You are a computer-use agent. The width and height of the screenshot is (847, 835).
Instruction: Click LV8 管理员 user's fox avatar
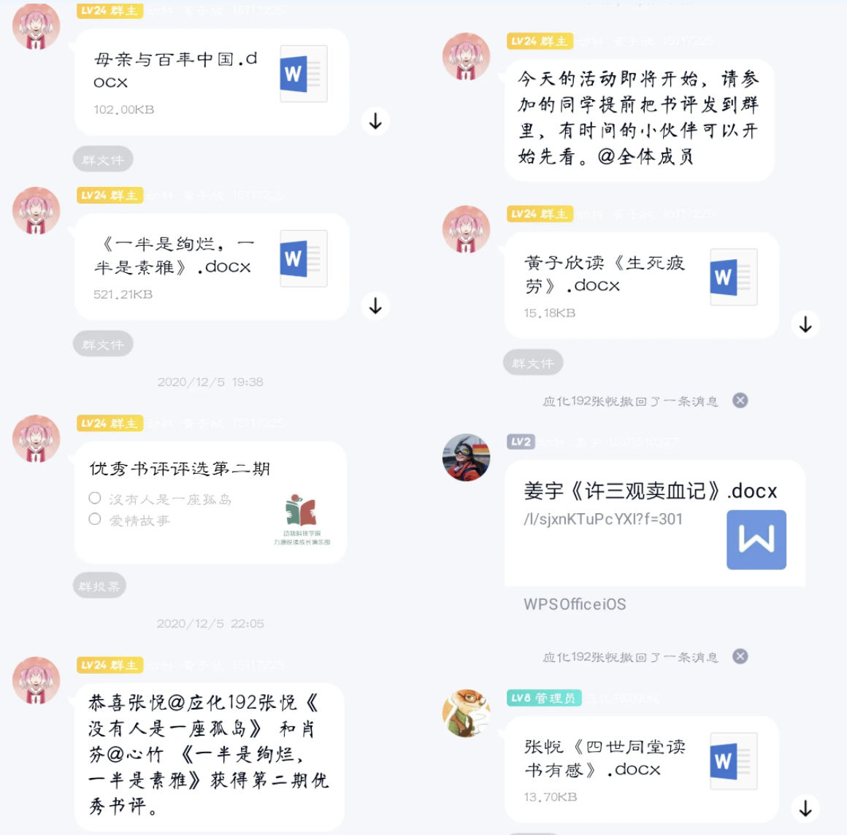tap(466, 713)
